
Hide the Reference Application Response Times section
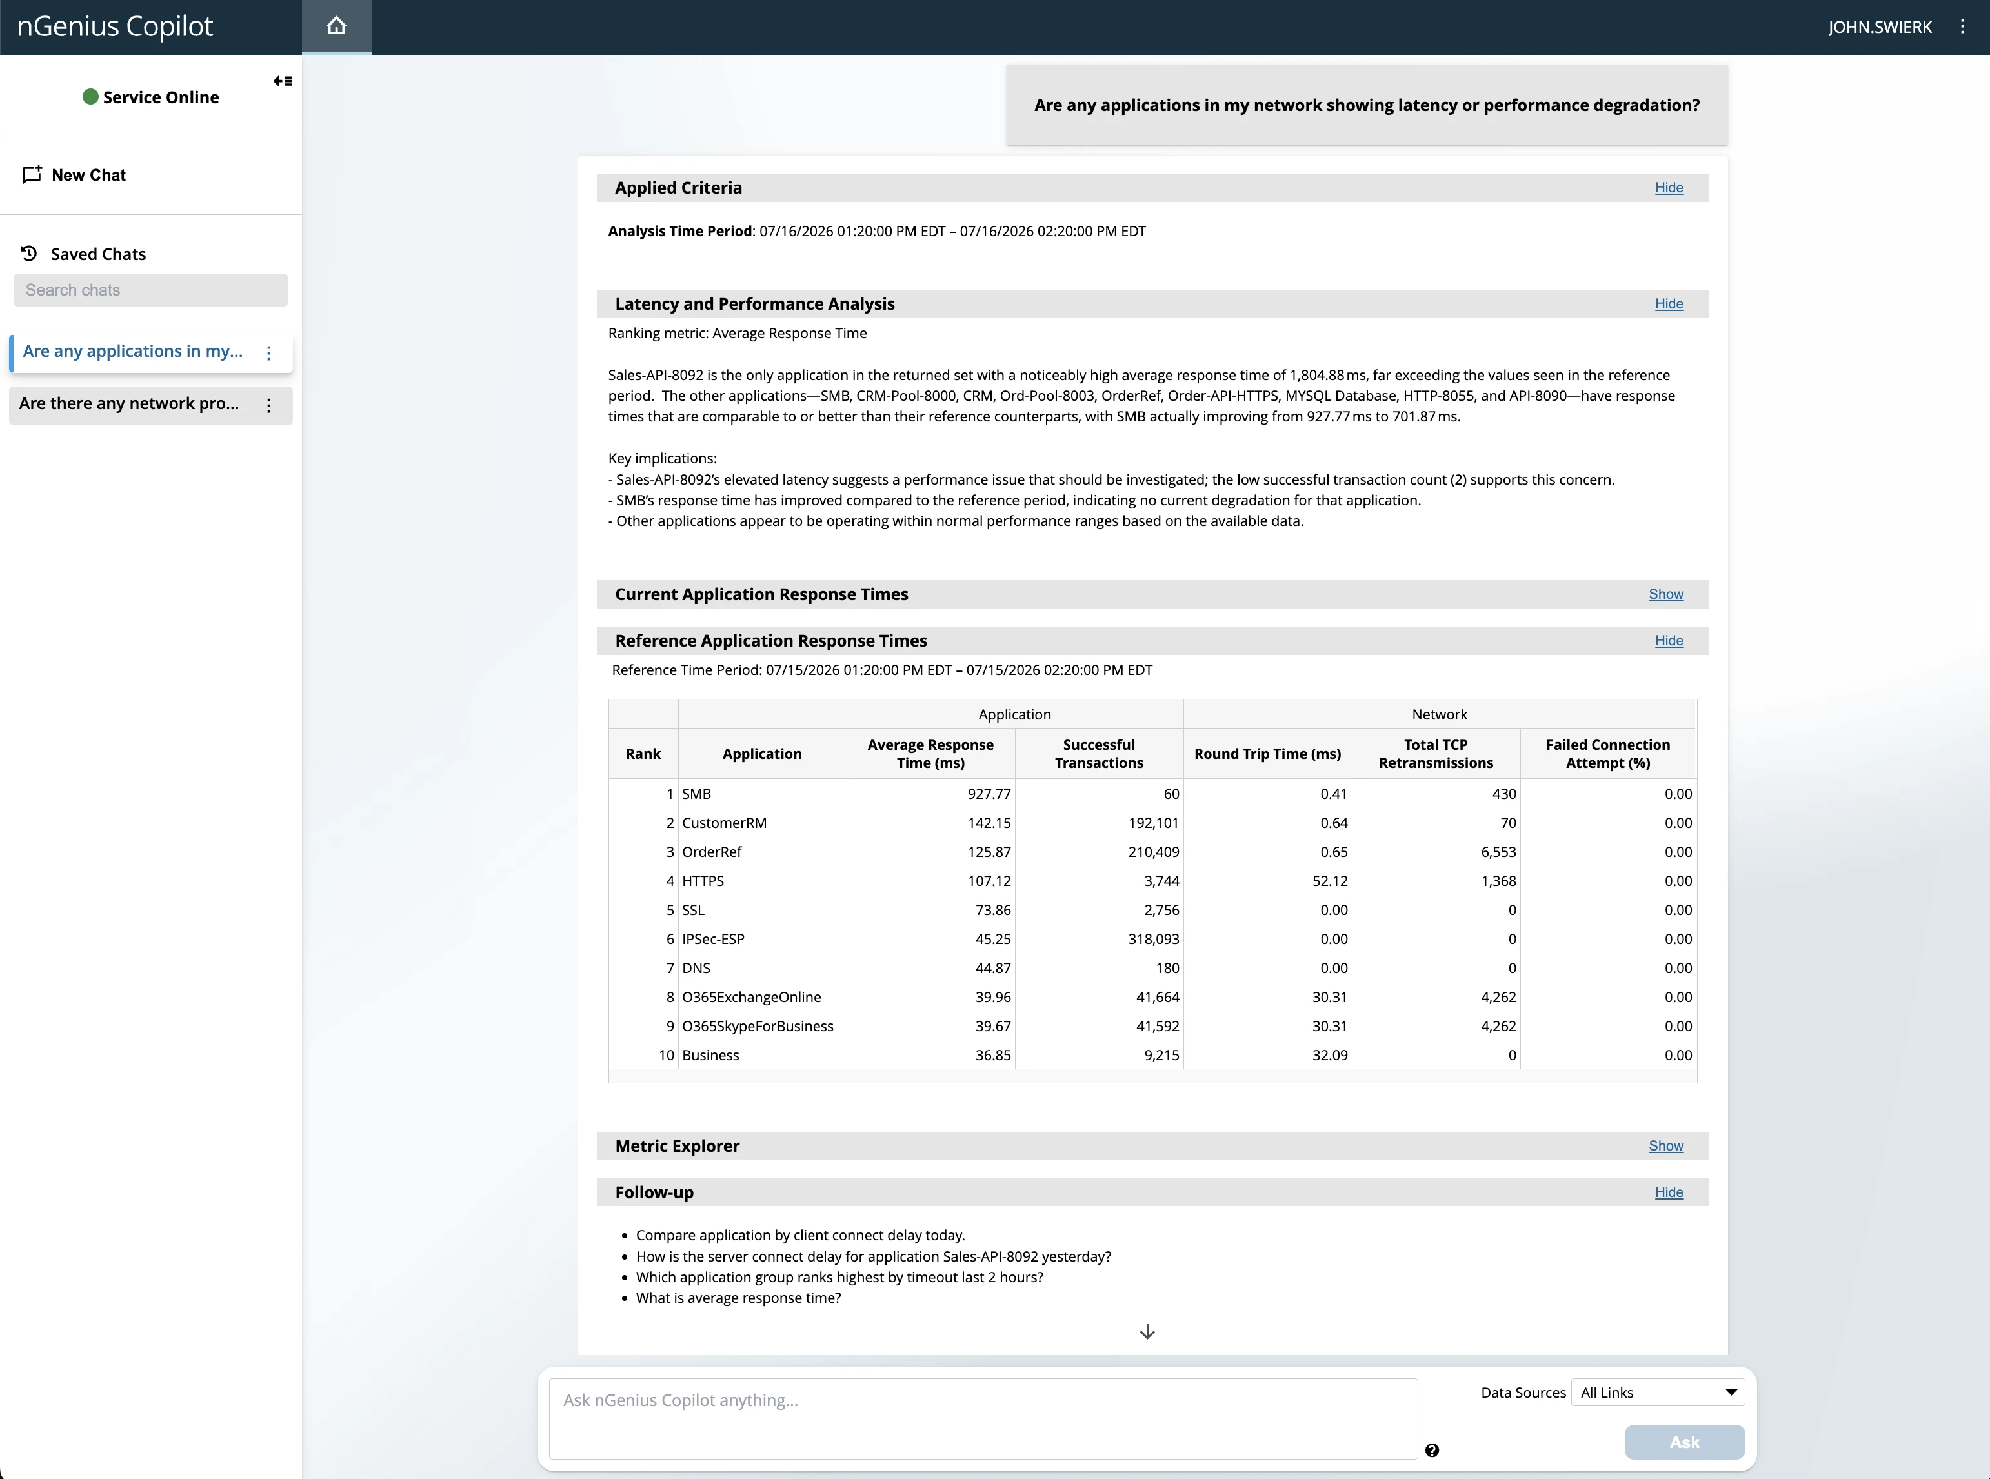(1669, 641)
